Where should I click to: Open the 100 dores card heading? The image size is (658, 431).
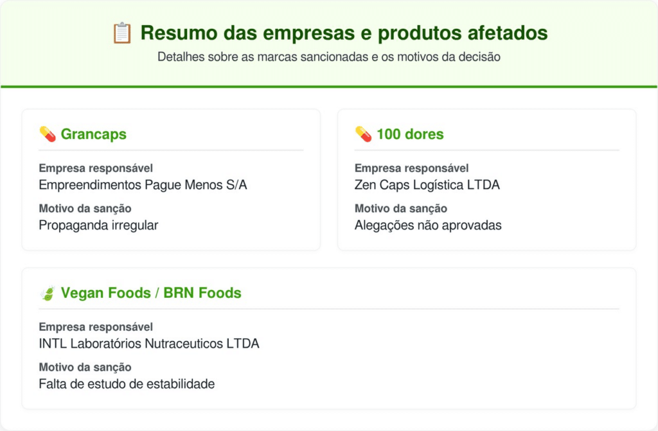point(409,134)
